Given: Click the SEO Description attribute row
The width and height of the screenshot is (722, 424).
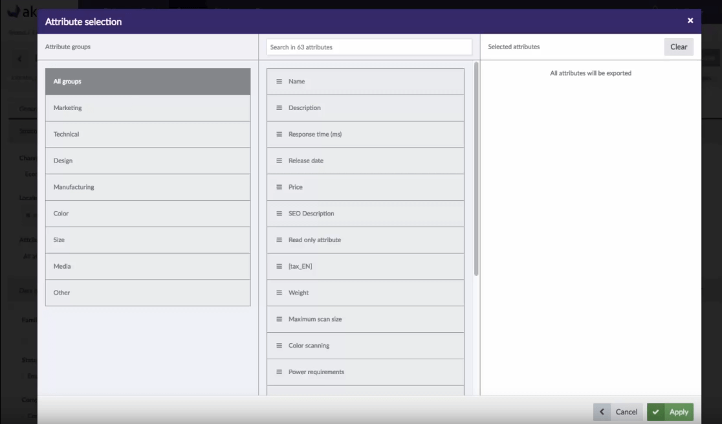Looking at the screenshot, I should click(366, 214).
